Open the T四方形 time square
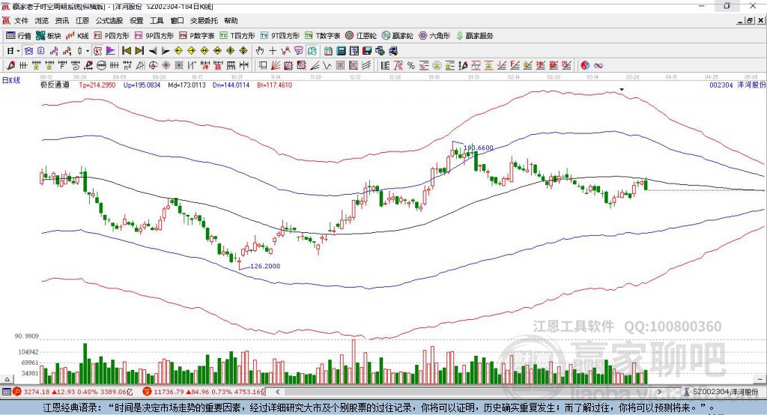 click(237, 36)
